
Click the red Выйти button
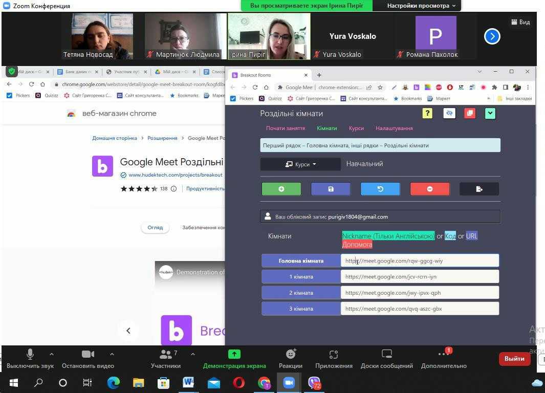point(514,359)
